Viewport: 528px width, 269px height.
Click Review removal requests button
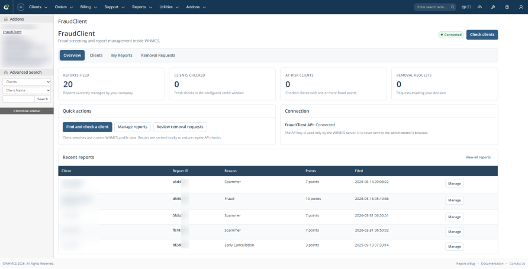click(180, 127)
